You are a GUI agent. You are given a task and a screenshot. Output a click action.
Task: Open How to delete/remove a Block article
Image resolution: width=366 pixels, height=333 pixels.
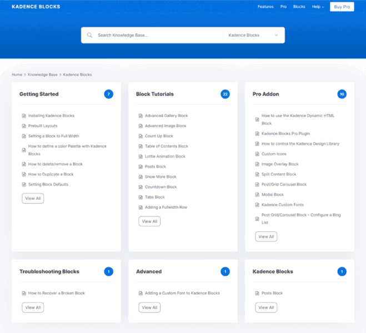(56, 164)
